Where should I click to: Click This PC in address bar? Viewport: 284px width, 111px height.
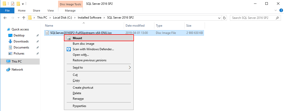(x=42, y=18)
